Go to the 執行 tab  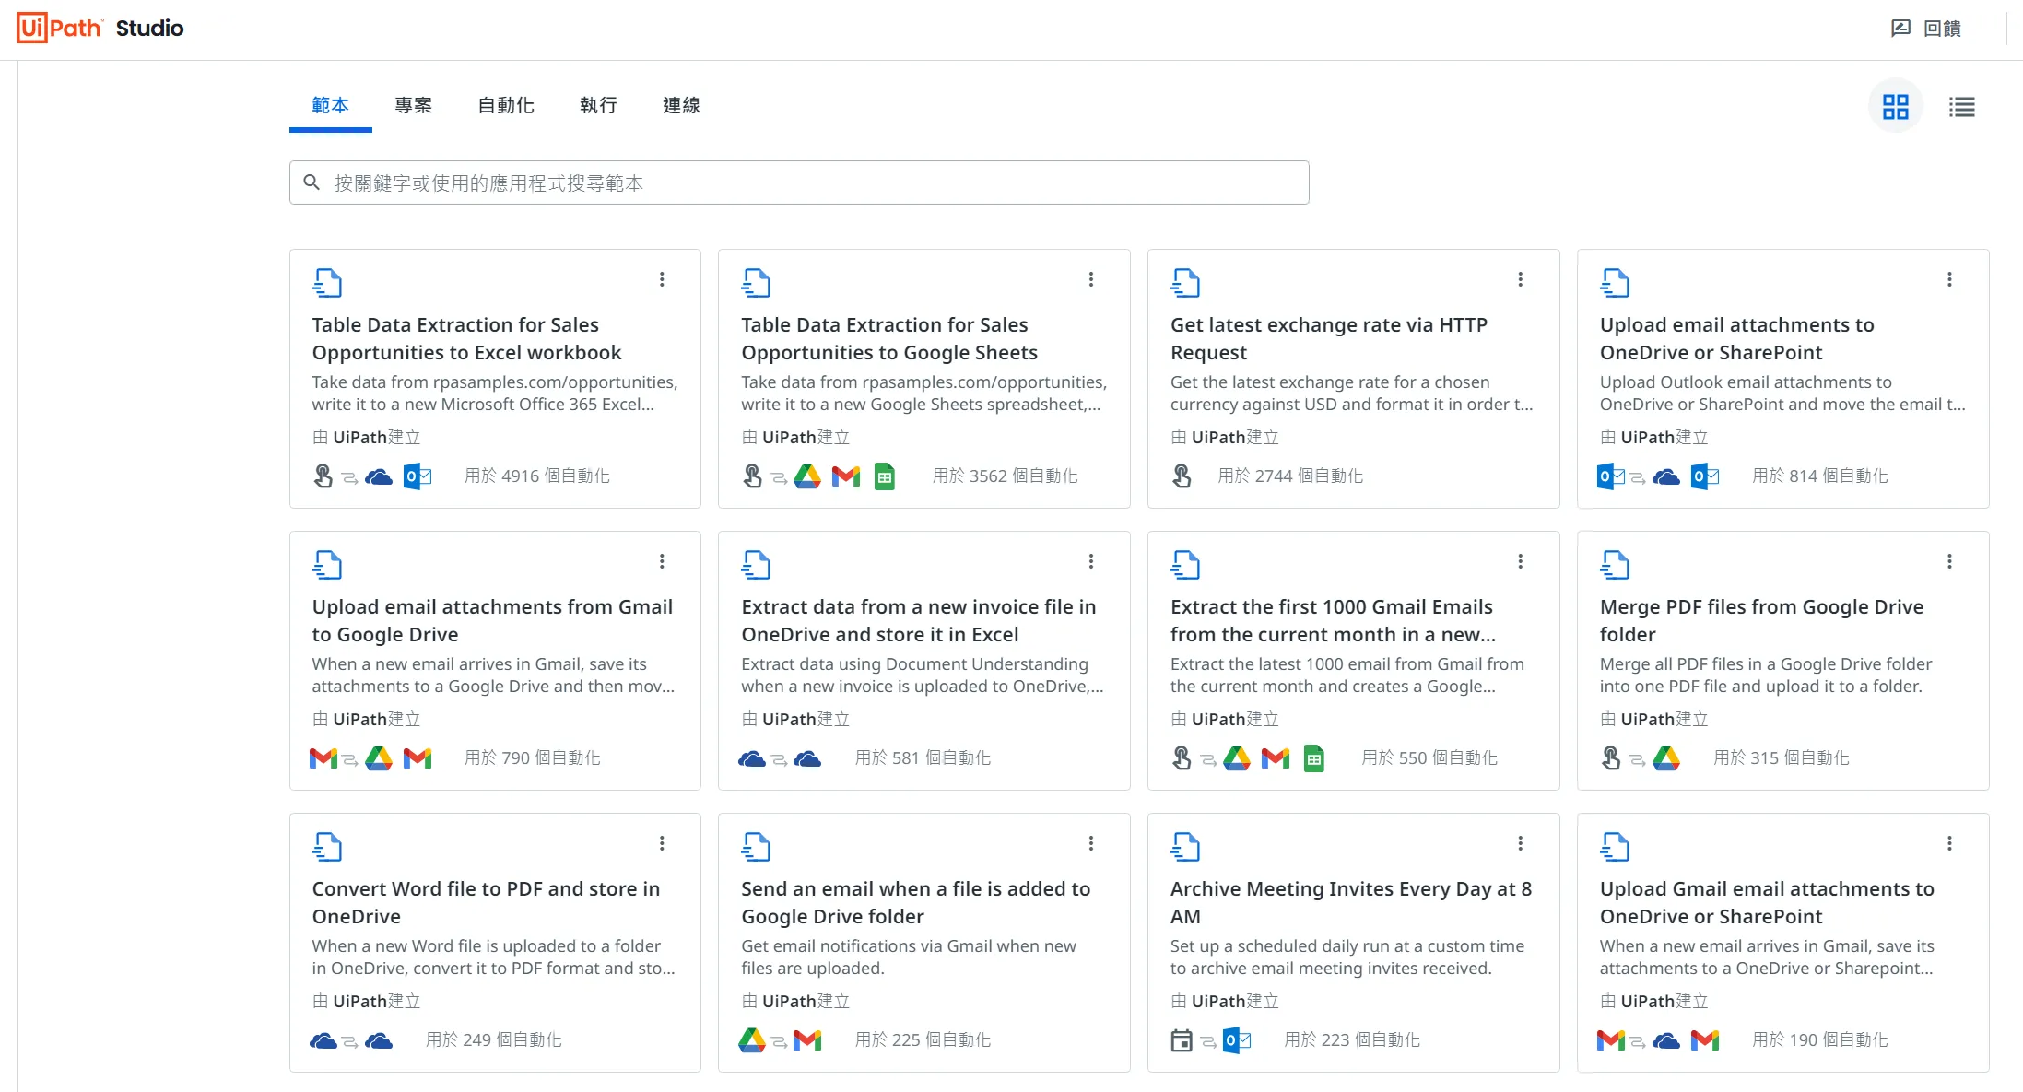tap(598, 106)
